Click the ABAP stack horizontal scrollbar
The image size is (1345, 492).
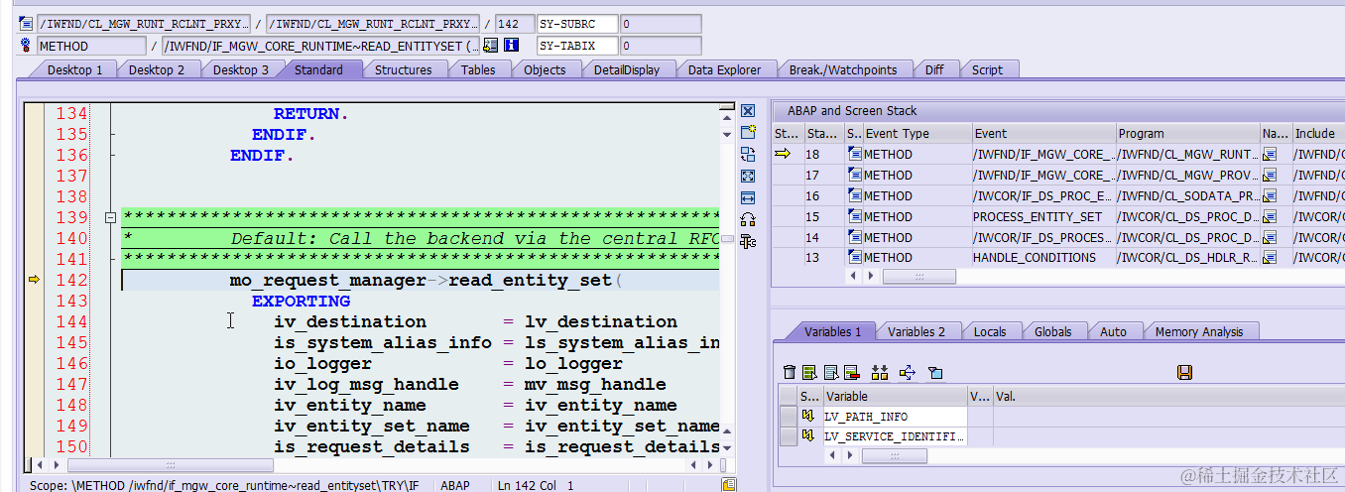point(918,277)
